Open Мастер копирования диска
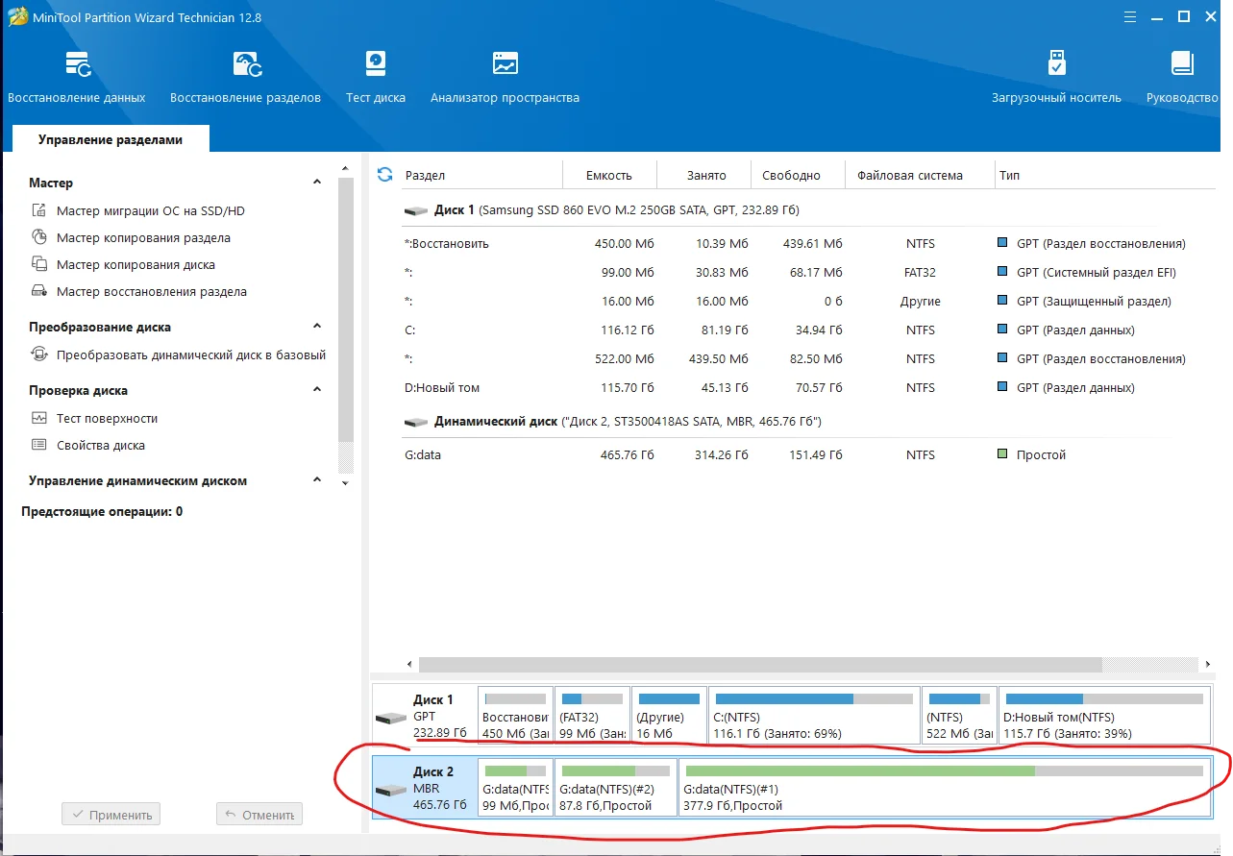Viewport: 1233px width, 856px height. pyautogui.click(x=136, y=265)
